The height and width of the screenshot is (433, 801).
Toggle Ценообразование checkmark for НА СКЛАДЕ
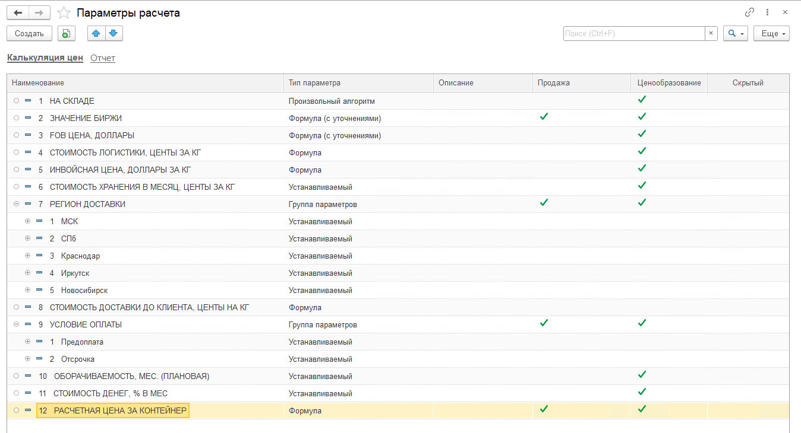click(642, 100)
